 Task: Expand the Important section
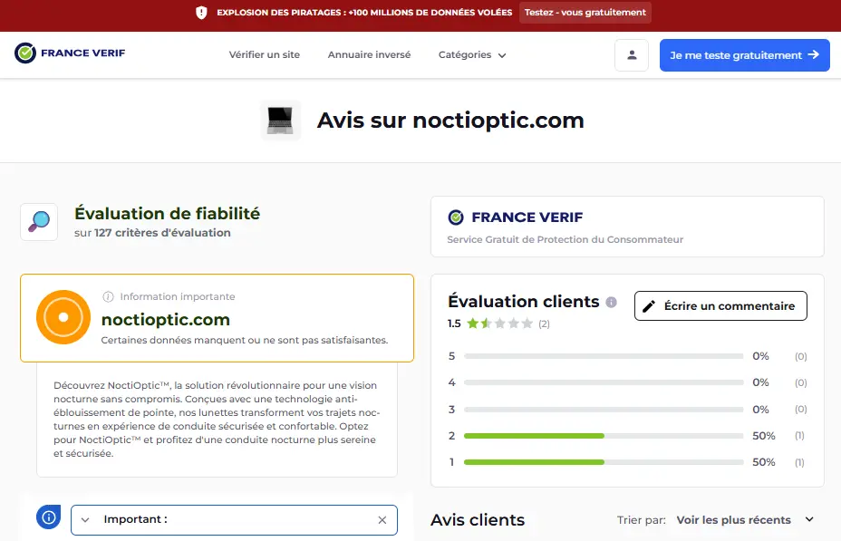coord(84,520)
